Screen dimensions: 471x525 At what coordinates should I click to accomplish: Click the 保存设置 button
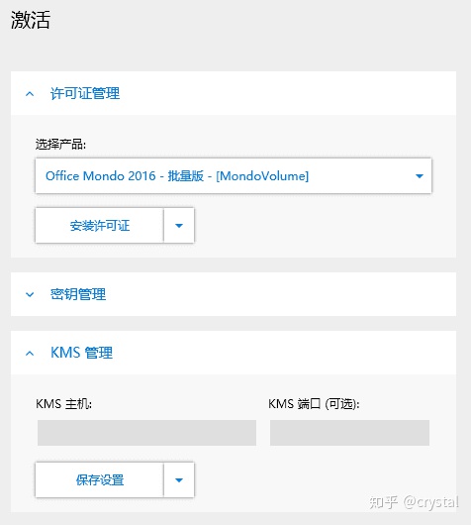tap(99, 479)
